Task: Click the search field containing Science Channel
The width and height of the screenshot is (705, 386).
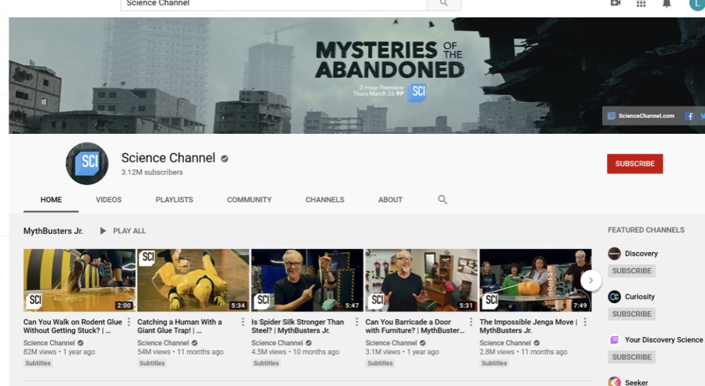Action: [x=274, y=4]
